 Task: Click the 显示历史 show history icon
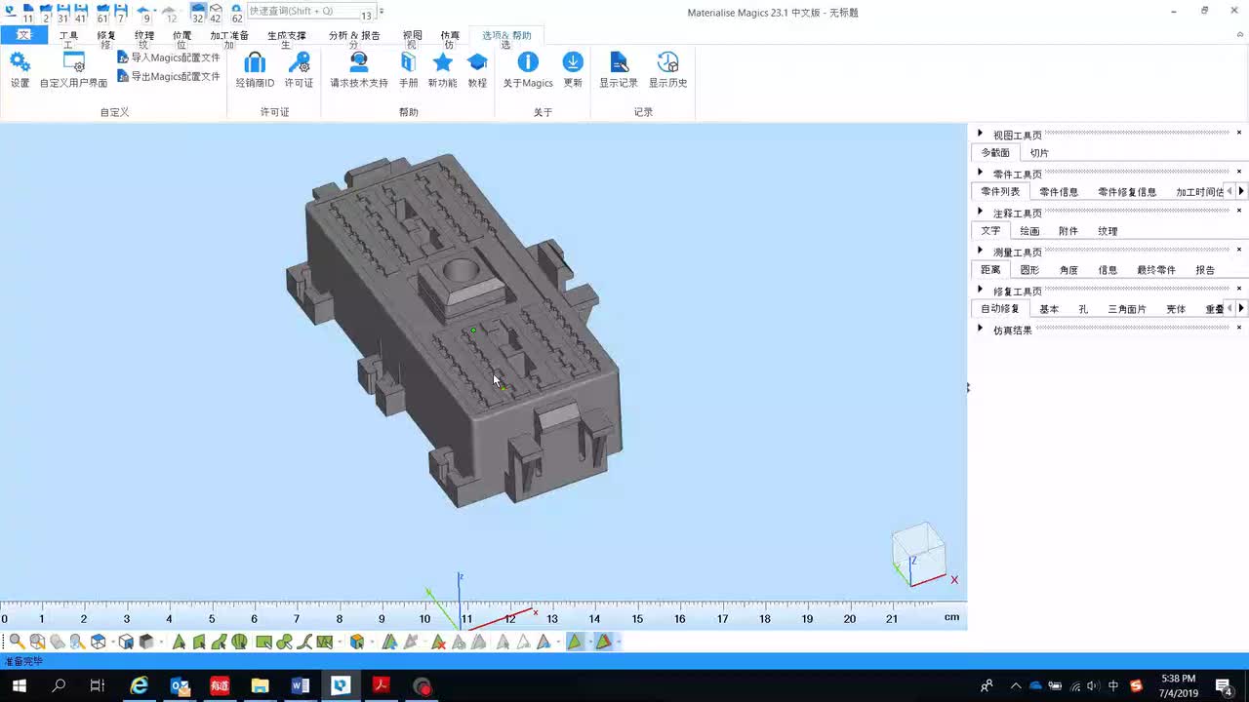(x=667, y=62)
